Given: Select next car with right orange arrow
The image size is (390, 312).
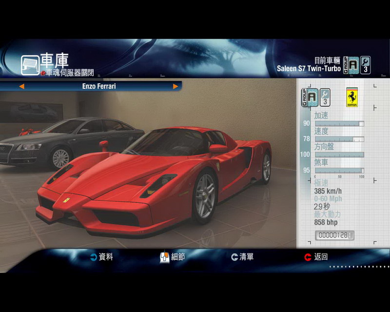Looking at the screenshot, I should point(175,86).
